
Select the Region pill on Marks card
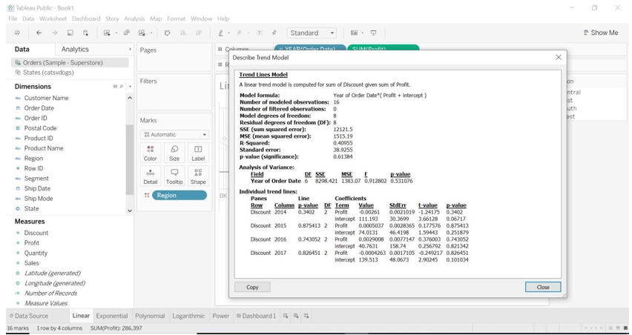coord(179,196)
